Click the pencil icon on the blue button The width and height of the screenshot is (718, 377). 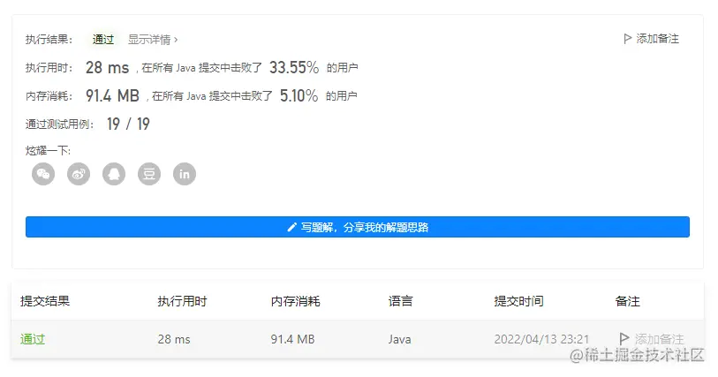click(291, 228)
